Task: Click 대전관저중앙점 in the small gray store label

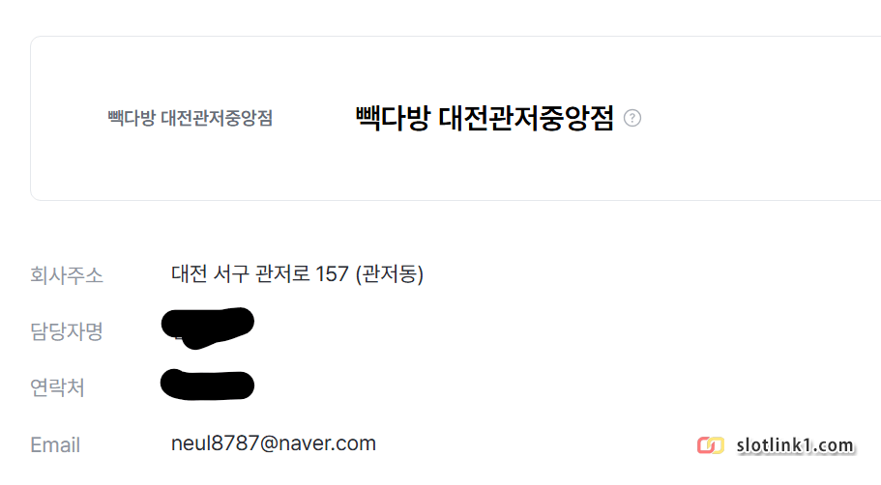Action: pos(217,118)
